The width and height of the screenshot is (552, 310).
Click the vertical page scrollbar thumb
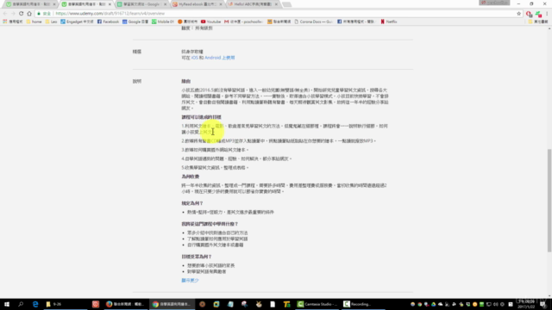click(x=549, y=201)
